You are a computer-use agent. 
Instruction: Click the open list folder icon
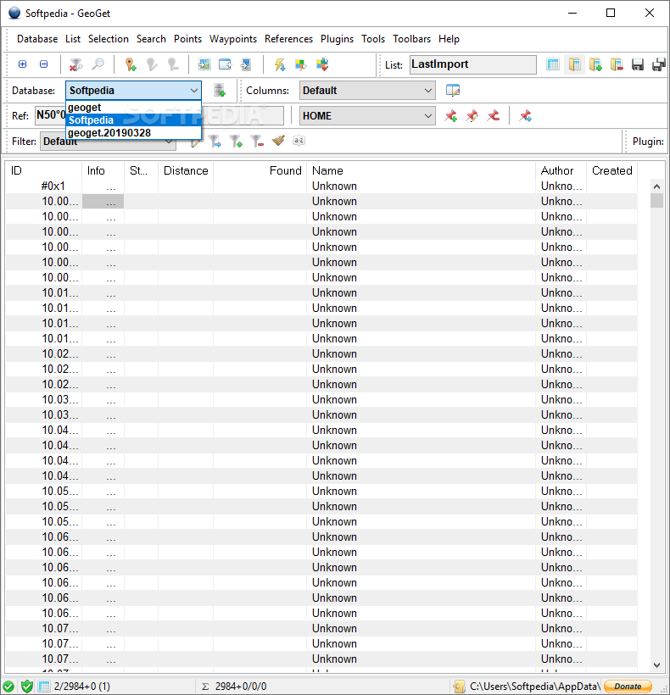tap(574, 64)
